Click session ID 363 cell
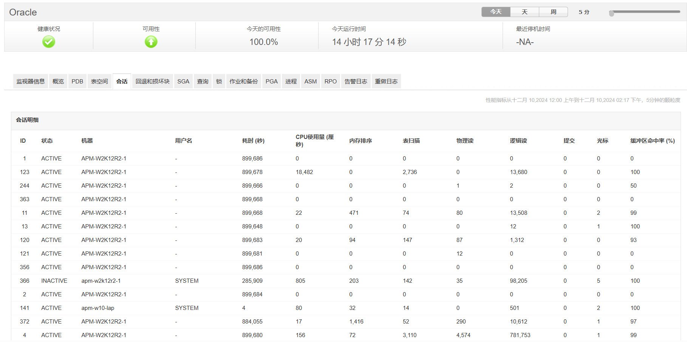 [x=25, y=199]
